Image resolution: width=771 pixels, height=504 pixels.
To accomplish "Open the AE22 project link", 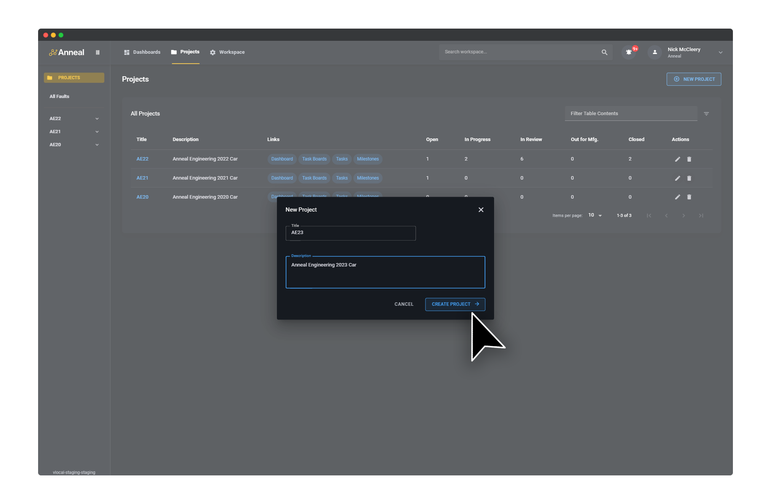I will (142, 159).
